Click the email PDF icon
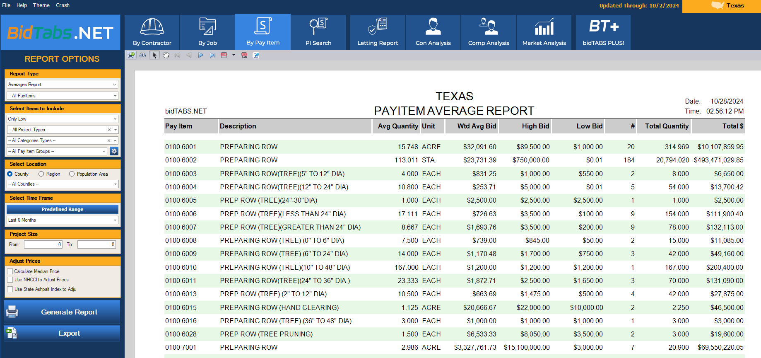This screenshot has width=761, height=358. click(244, 55)
